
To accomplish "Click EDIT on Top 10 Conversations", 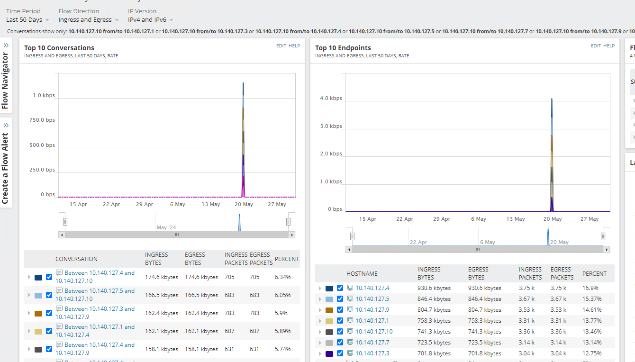I will (x=281, y=46).
